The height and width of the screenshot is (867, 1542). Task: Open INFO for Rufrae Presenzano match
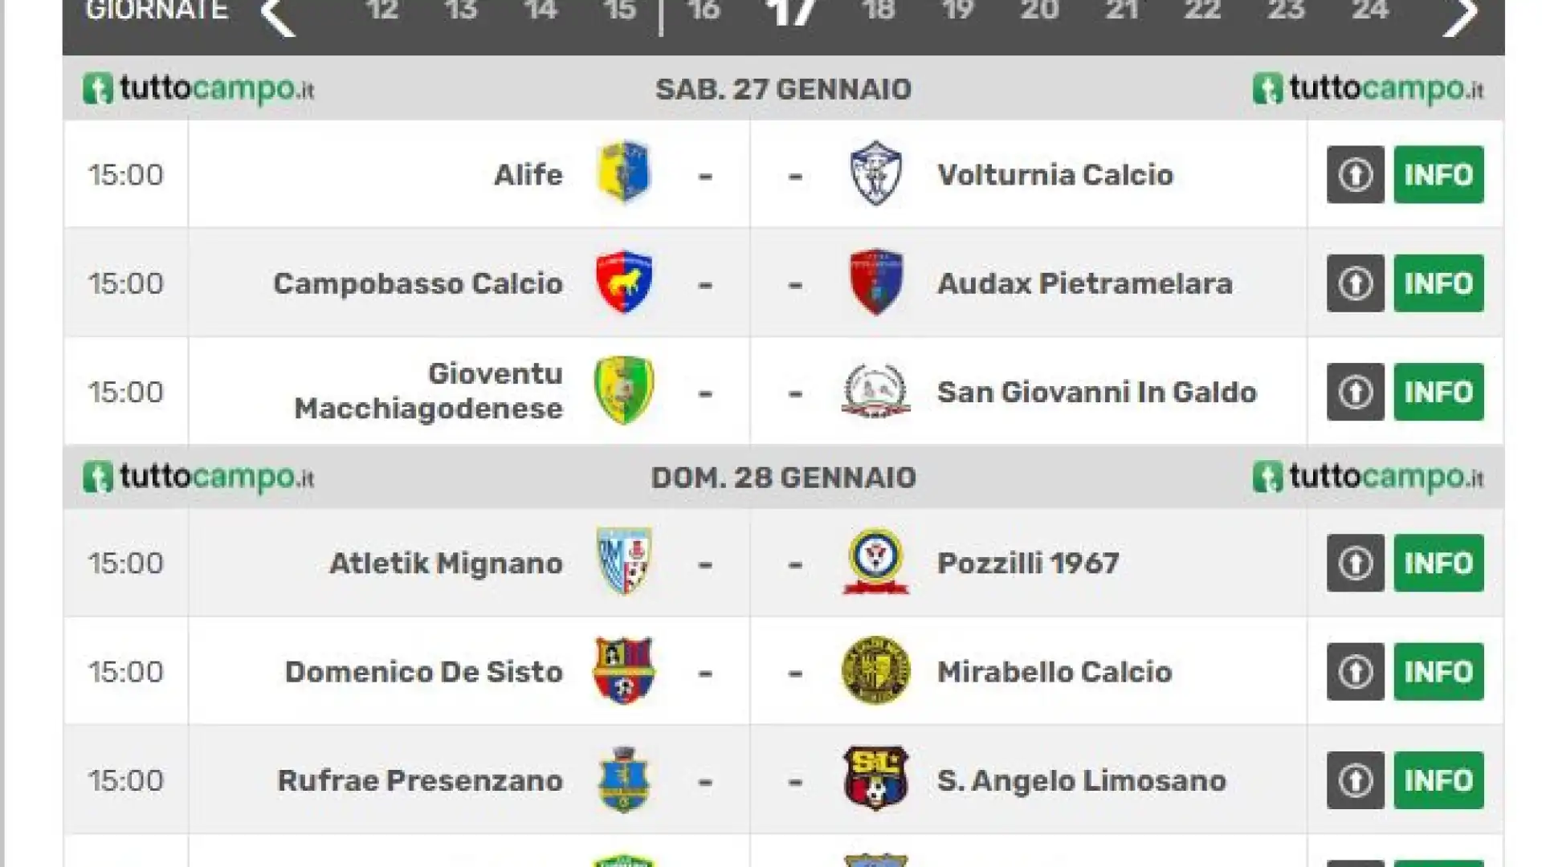[1438, 780]
